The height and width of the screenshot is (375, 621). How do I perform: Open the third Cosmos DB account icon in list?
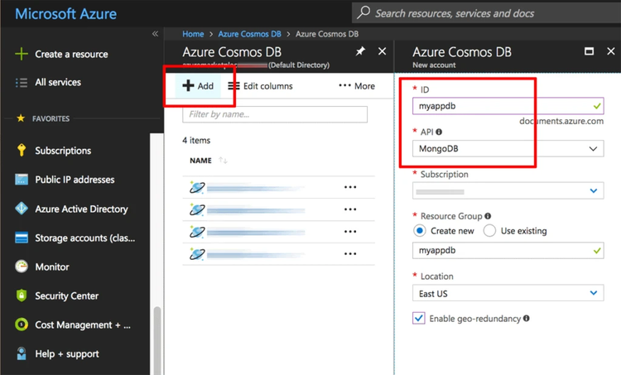click(197, 231)
